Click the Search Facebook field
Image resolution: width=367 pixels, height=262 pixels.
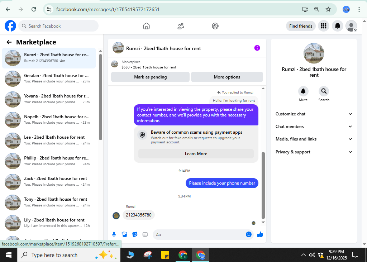click(x=58, y=26)
